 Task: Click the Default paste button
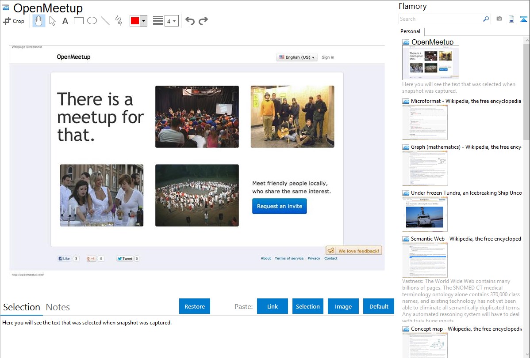(379, 306)
